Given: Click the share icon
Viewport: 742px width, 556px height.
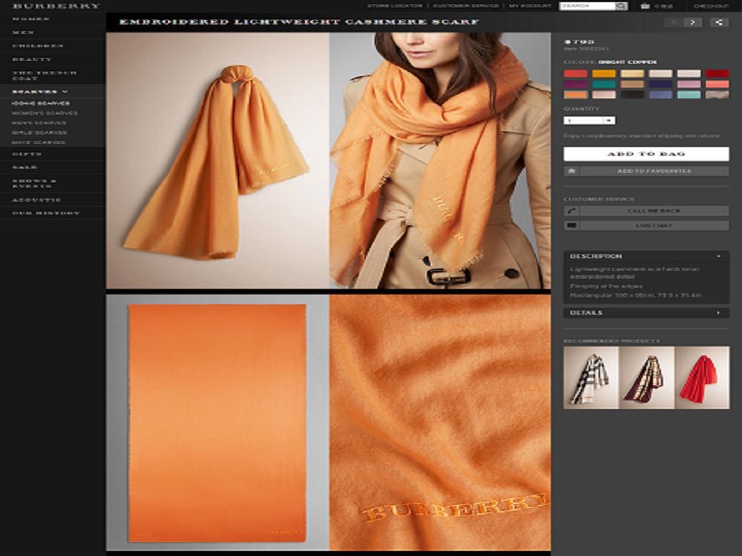Looking at the screenshot, I should point(719,22).
